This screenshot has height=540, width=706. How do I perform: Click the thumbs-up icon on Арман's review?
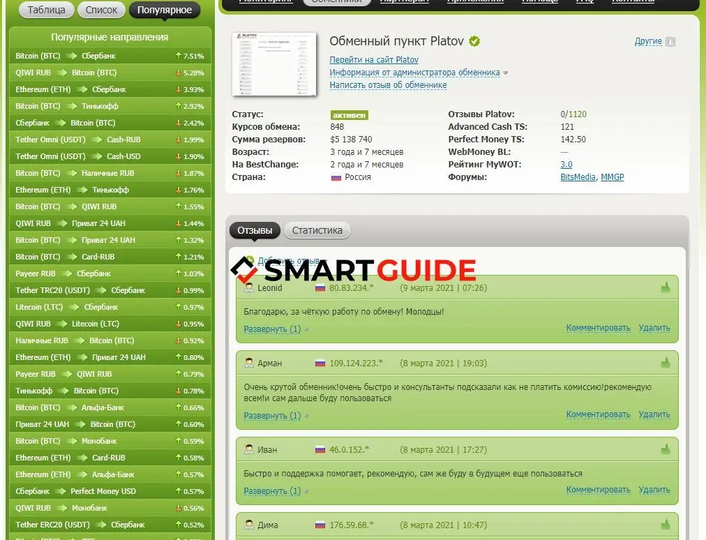point(666,362)
